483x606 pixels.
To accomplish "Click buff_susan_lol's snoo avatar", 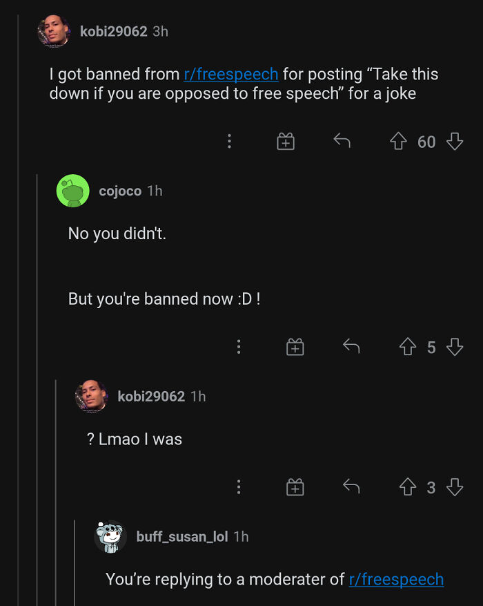I will pyautogui.click(x=110, y=536).
